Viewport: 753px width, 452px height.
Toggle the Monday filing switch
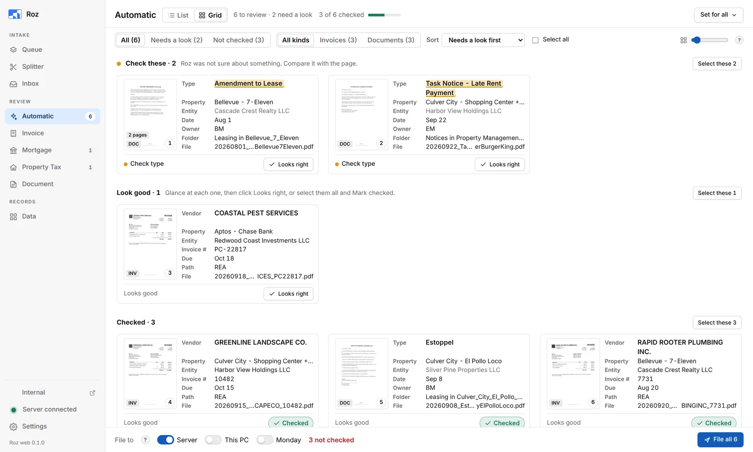pyautogui.click(x=264, y=440)
